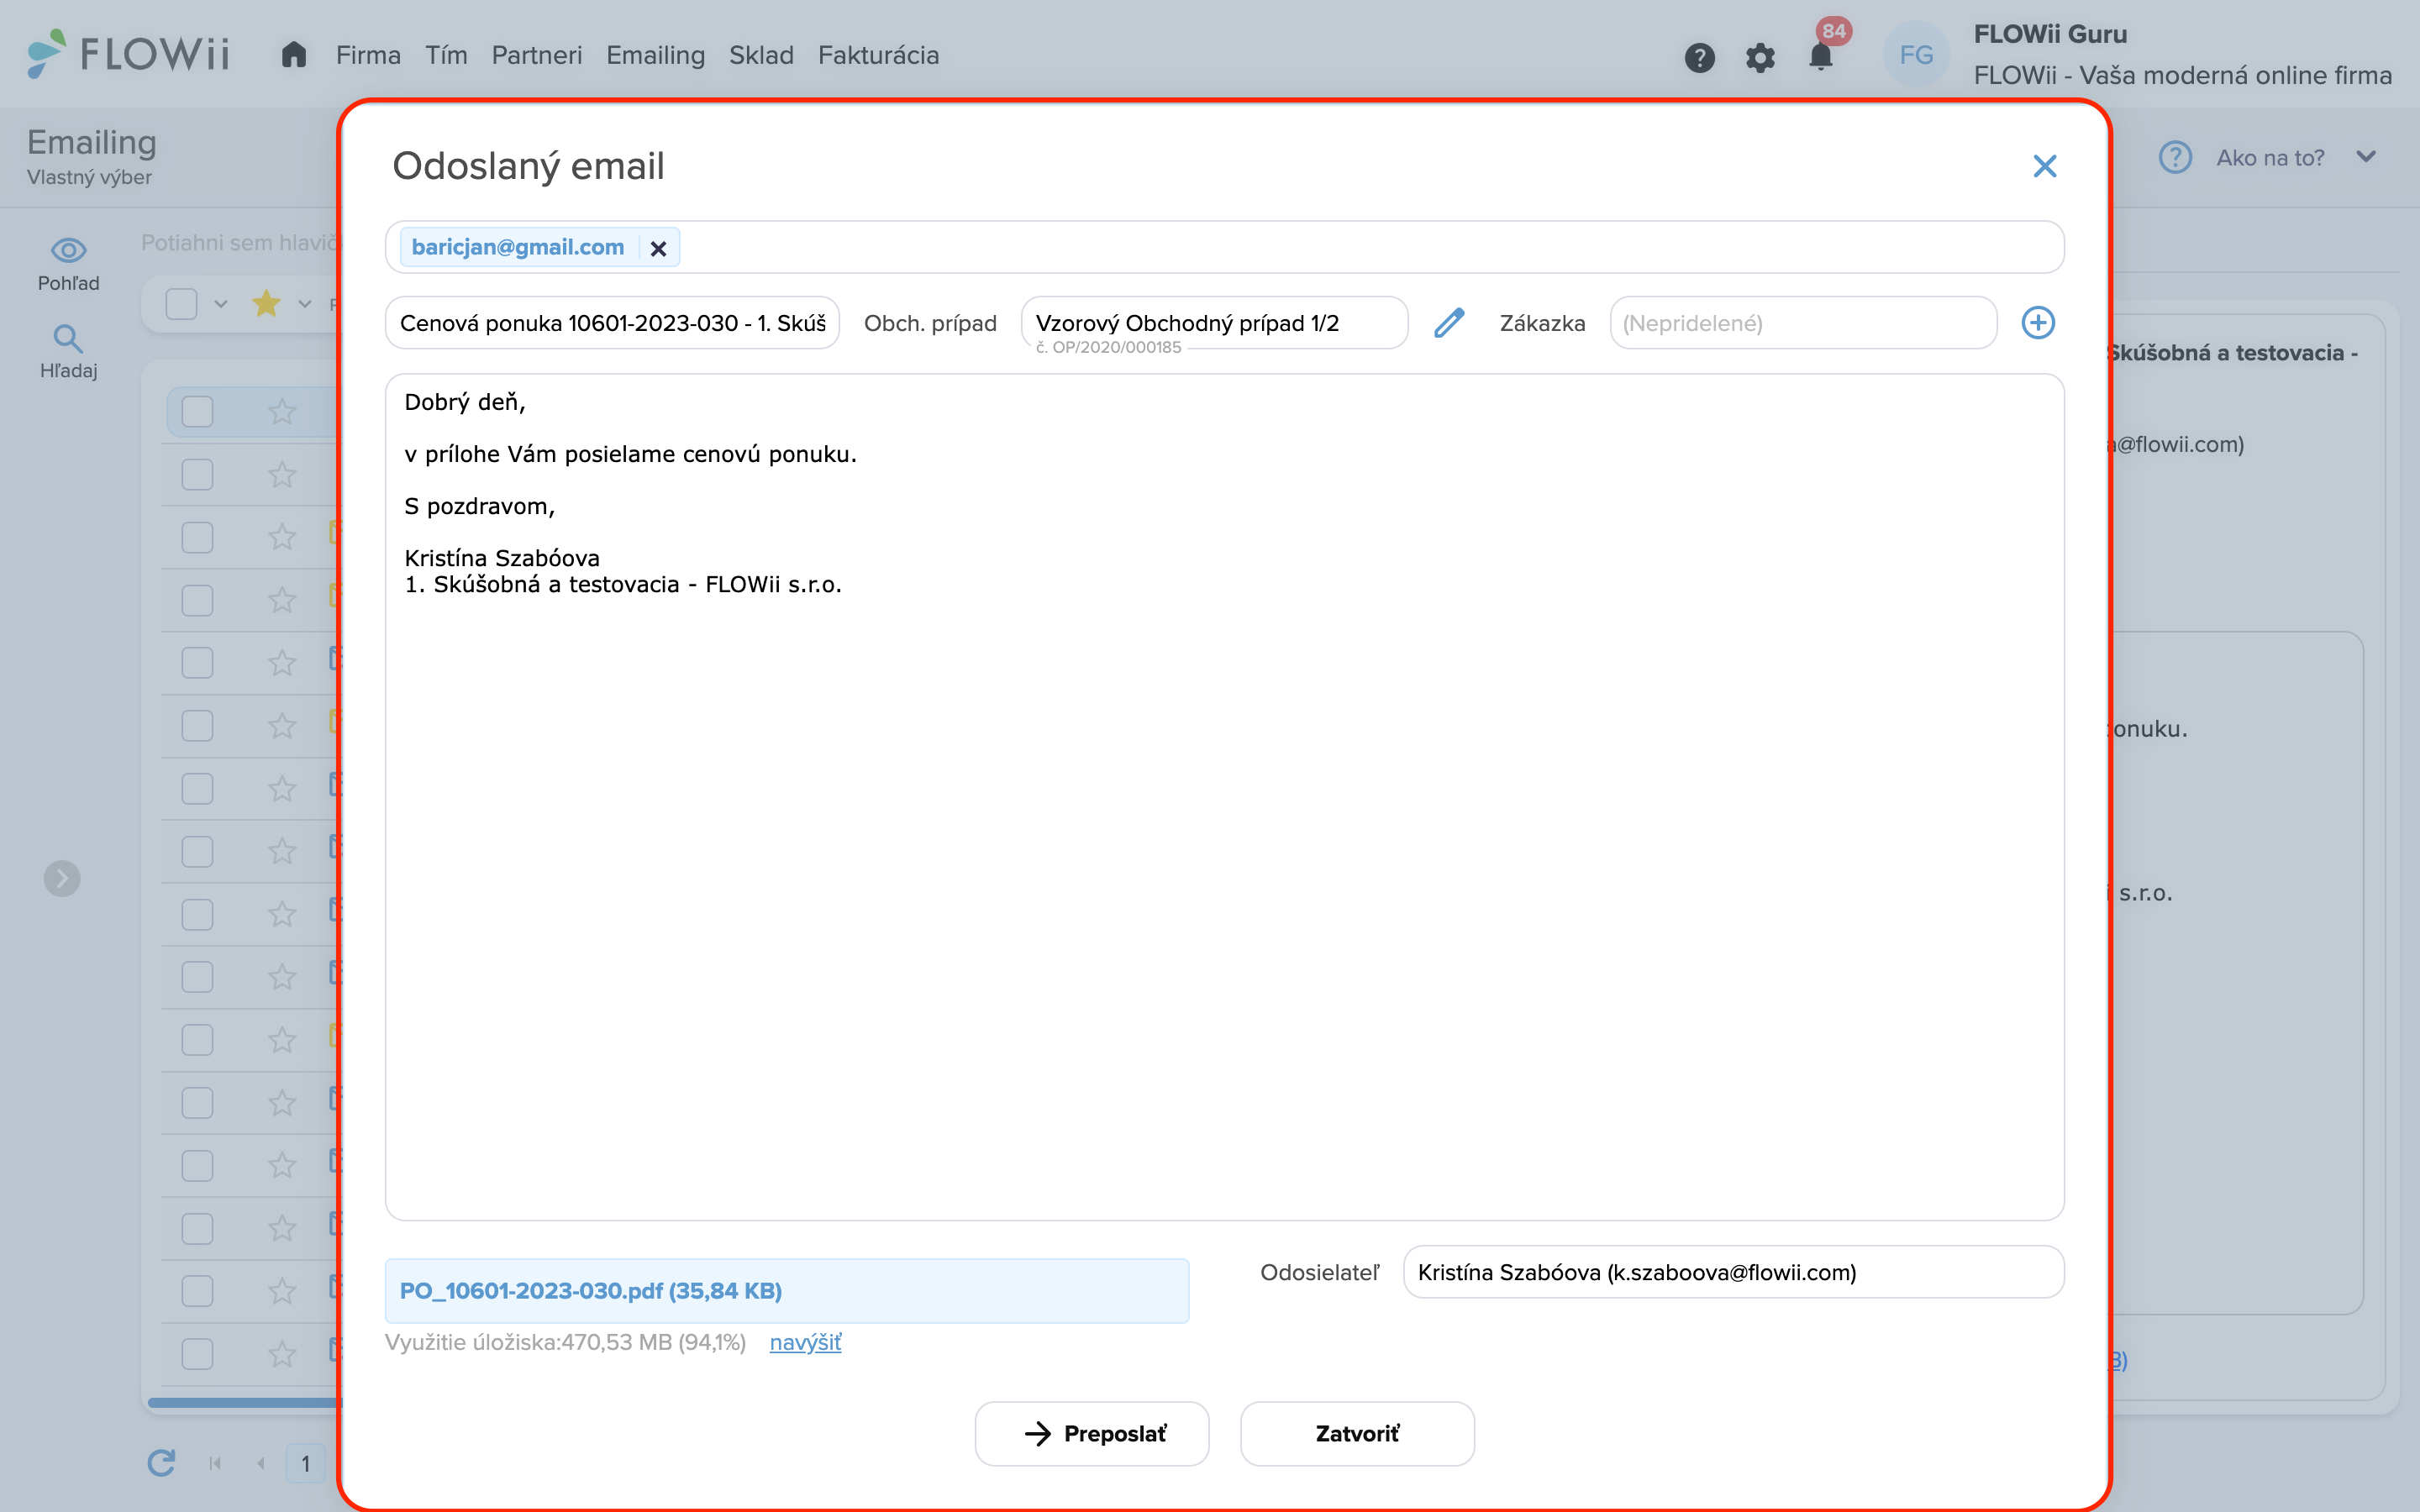Click the Zatvoriť button
The width and height of the screenshot is (2420, 1512).
[1357, 1433]
